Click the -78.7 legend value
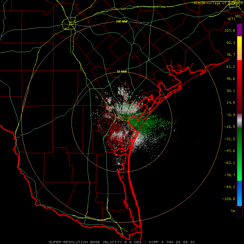Viewport: 244px width, 244px height. (230, 175)
